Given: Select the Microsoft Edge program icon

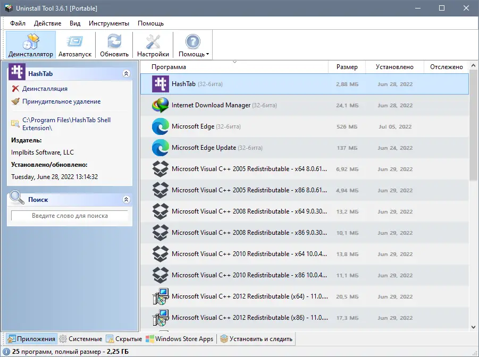Looking at the screenshot, I should pyautogui.click(x=159, y=126).
